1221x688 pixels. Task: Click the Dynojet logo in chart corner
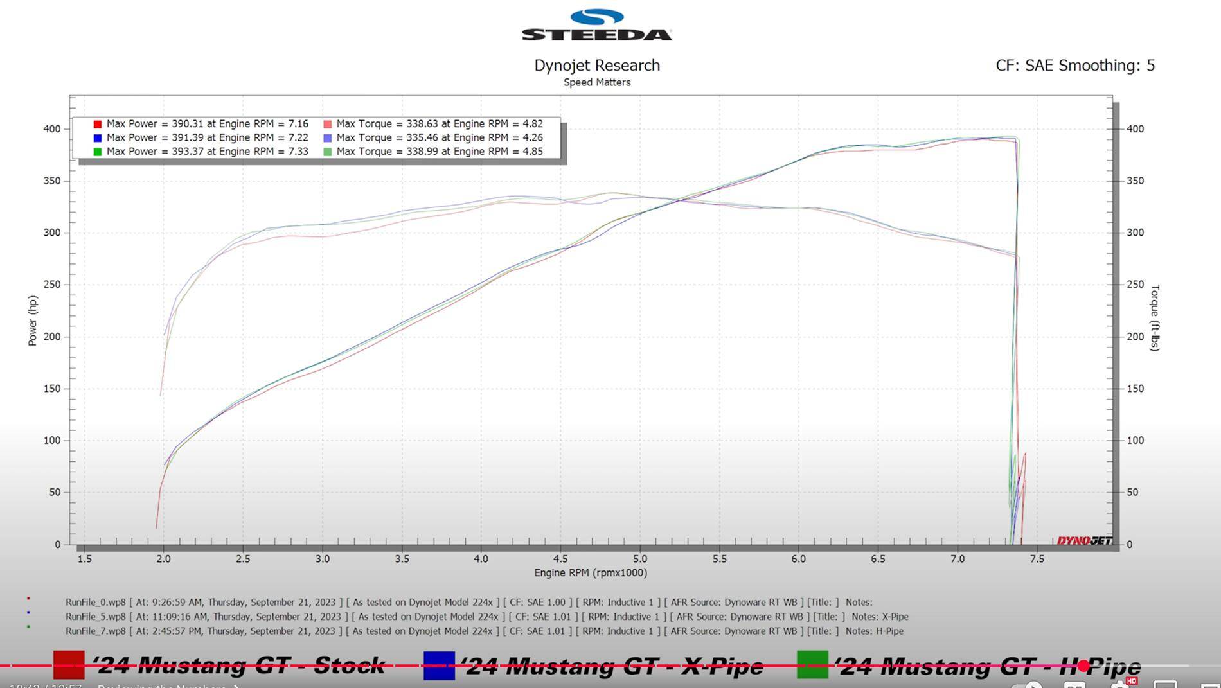pyautogui.click(x=1084, y=540)
